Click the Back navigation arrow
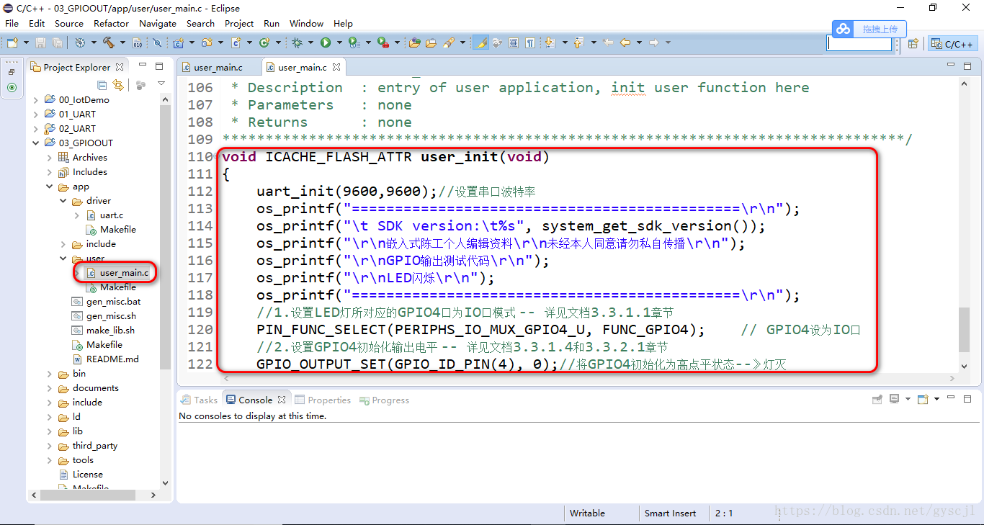 (625, 42)
